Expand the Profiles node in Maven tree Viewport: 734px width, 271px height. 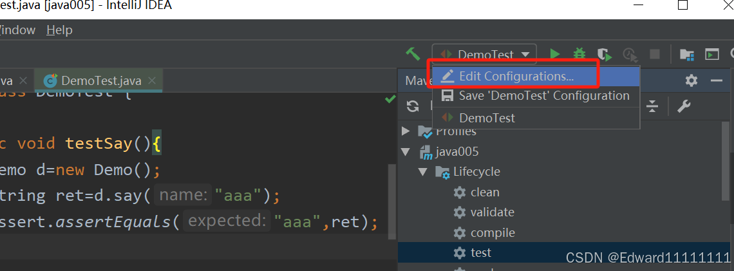(x=406, y=131)
